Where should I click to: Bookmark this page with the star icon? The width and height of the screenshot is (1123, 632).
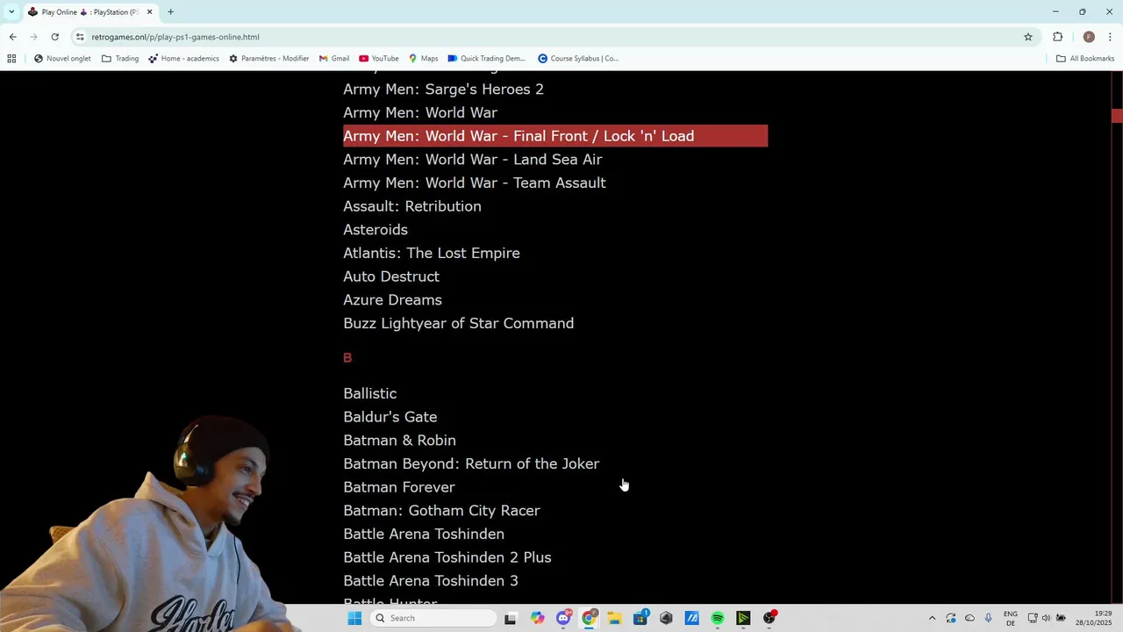(1028, 37)
